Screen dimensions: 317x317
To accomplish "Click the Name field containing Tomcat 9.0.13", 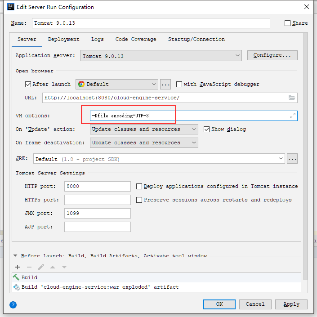I will coord(151,23).
